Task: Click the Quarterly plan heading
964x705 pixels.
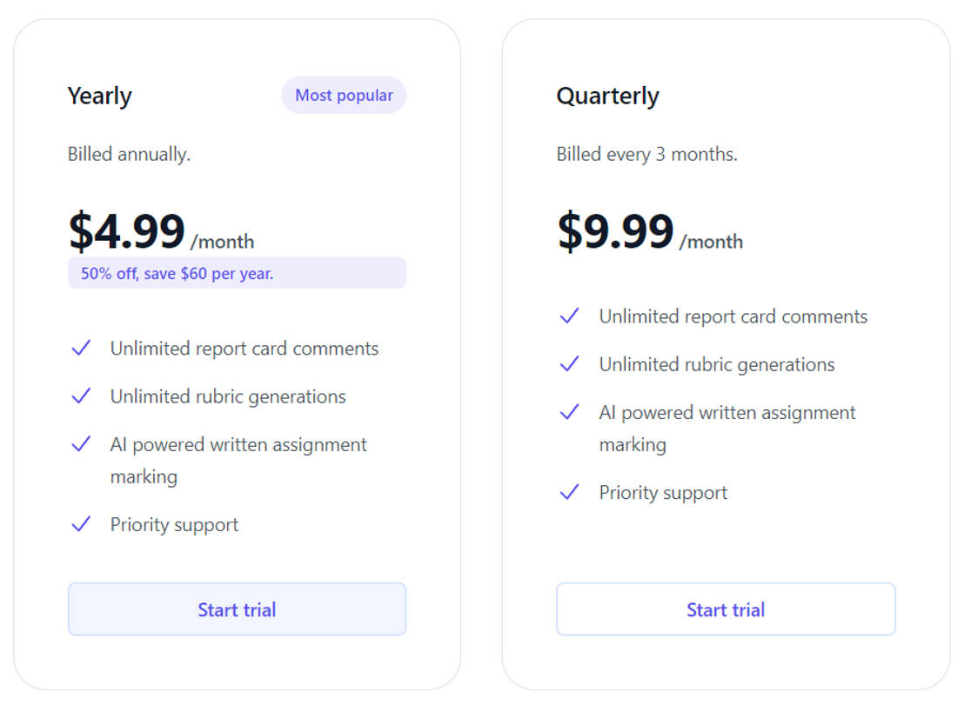Action: (608, 96)
